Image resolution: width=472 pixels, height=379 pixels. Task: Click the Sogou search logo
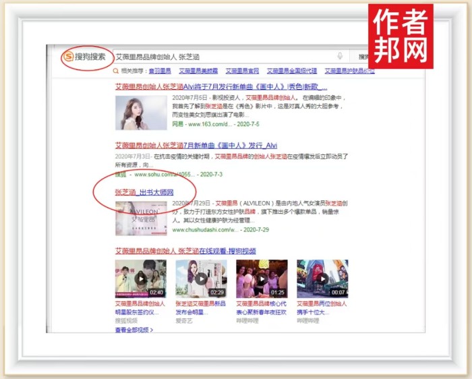[x=85, y=57]
